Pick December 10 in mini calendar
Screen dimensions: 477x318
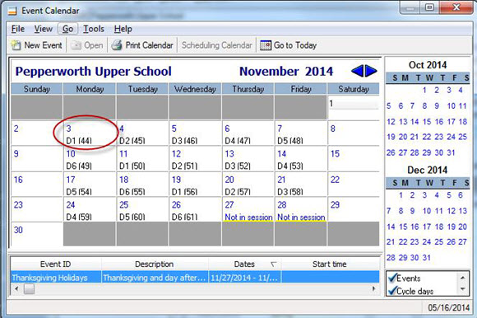[x=427, y=211]
